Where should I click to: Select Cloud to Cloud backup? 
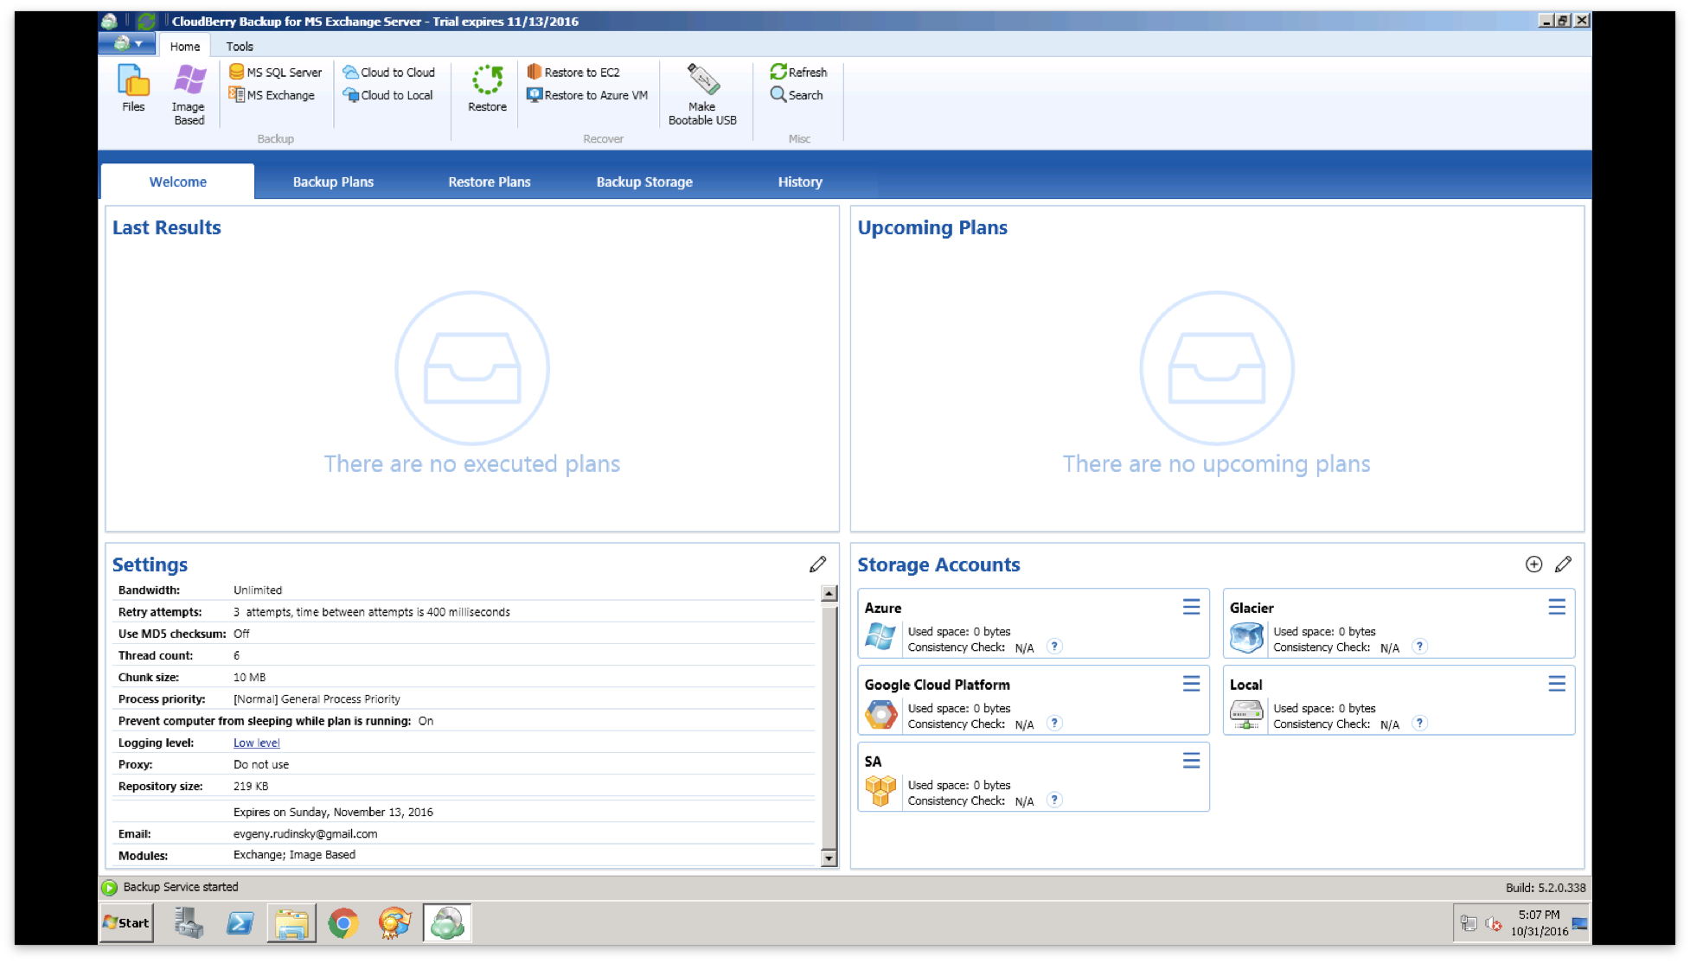point(388,73)
